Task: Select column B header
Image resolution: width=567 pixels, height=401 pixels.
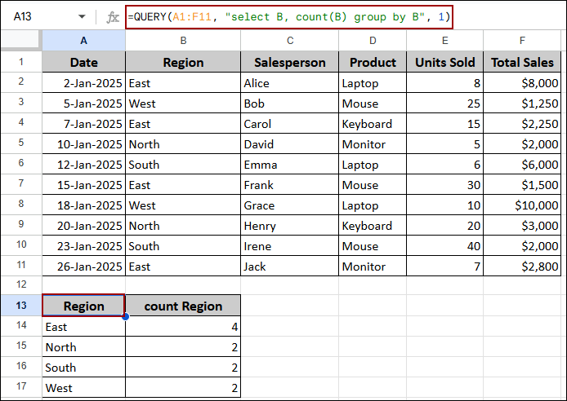Action: click(183, 41)
